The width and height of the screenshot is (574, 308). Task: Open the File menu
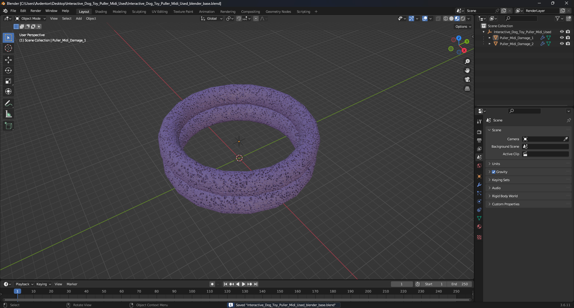tap(13, 11)
